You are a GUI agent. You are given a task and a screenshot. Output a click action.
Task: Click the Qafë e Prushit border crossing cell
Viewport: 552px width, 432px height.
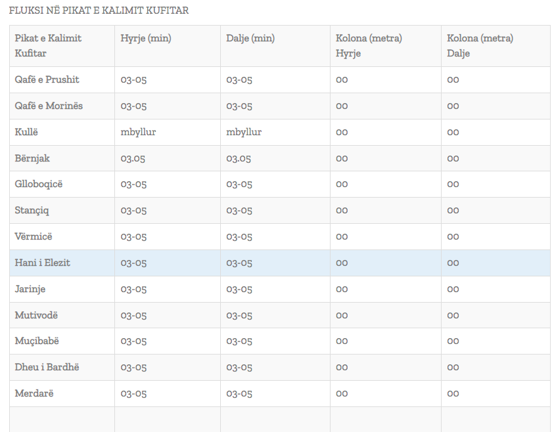click(x=47, y=79)
